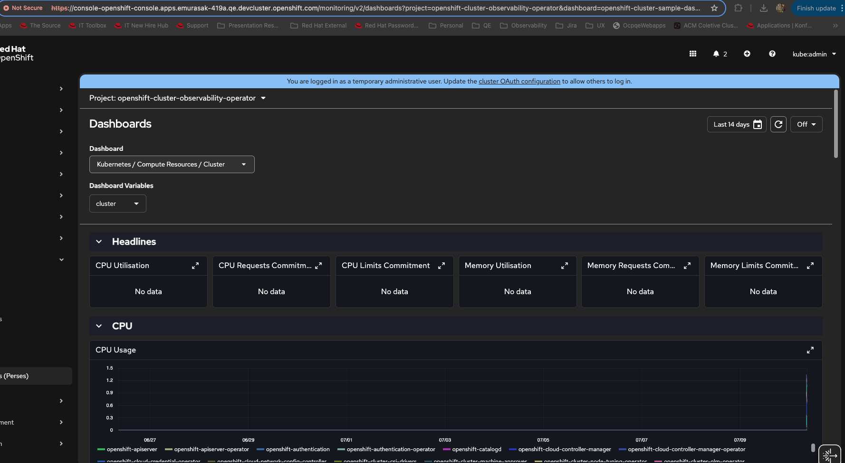Open the help question mark icon
The height and width of the screenshot is (463, 845).
point(772,54)
